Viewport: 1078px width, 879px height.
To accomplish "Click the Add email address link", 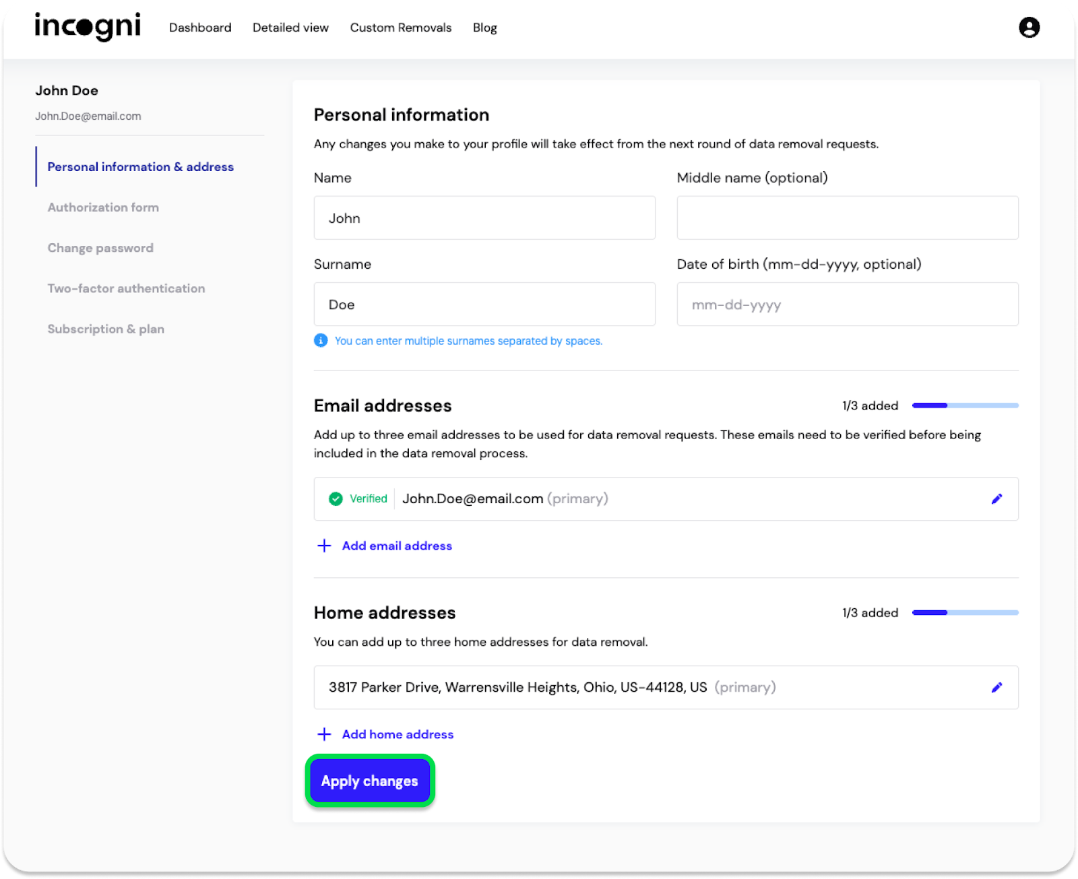I will [397, 546].
